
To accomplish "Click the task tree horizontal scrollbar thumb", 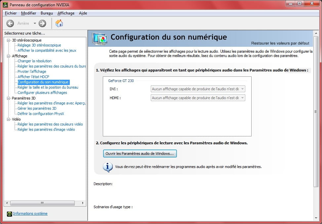I will coord(42,203).
